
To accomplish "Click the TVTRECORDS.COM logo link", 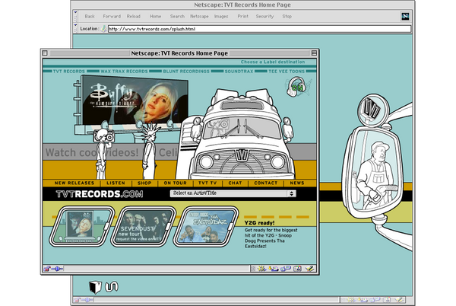I will (99, 195).
